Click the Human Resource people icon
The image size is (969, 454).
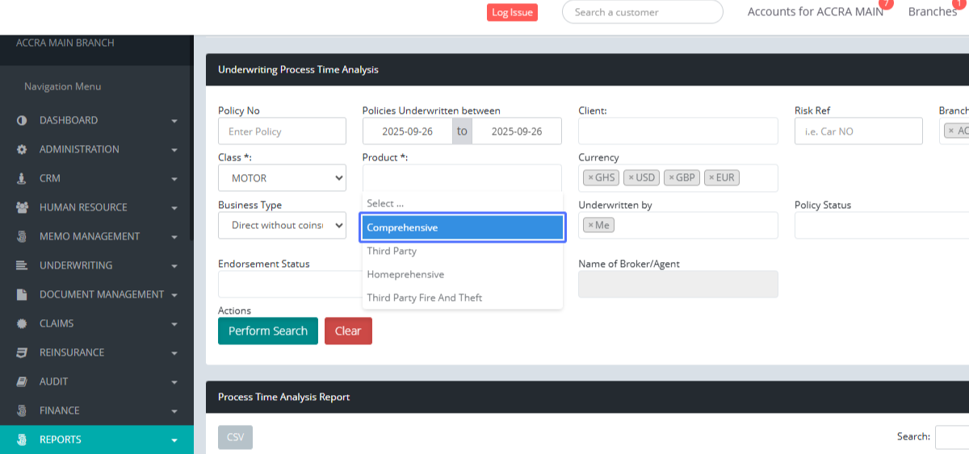point(22,207)
